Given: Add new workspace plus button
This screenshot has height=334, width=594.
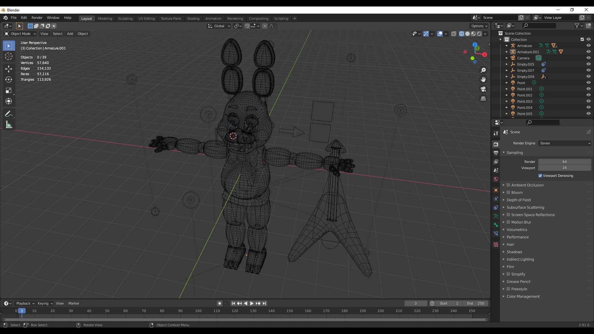Looking at the screenshot, I should pos(295,19).
